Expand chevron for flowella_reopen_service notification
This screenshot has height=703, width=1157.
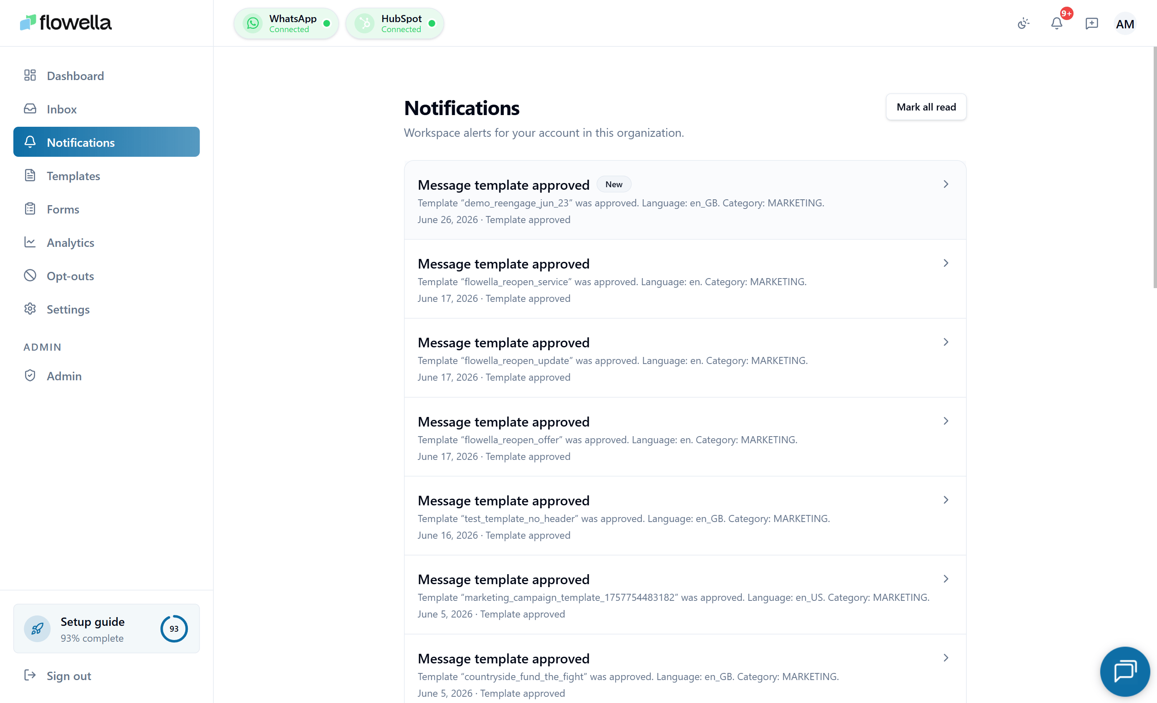(x=946, y=263)
